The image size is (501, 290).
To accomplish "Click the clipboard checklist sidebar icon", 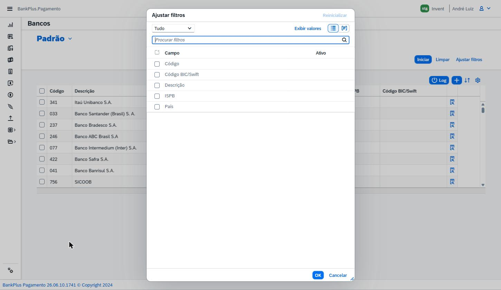I will point(10,71).
